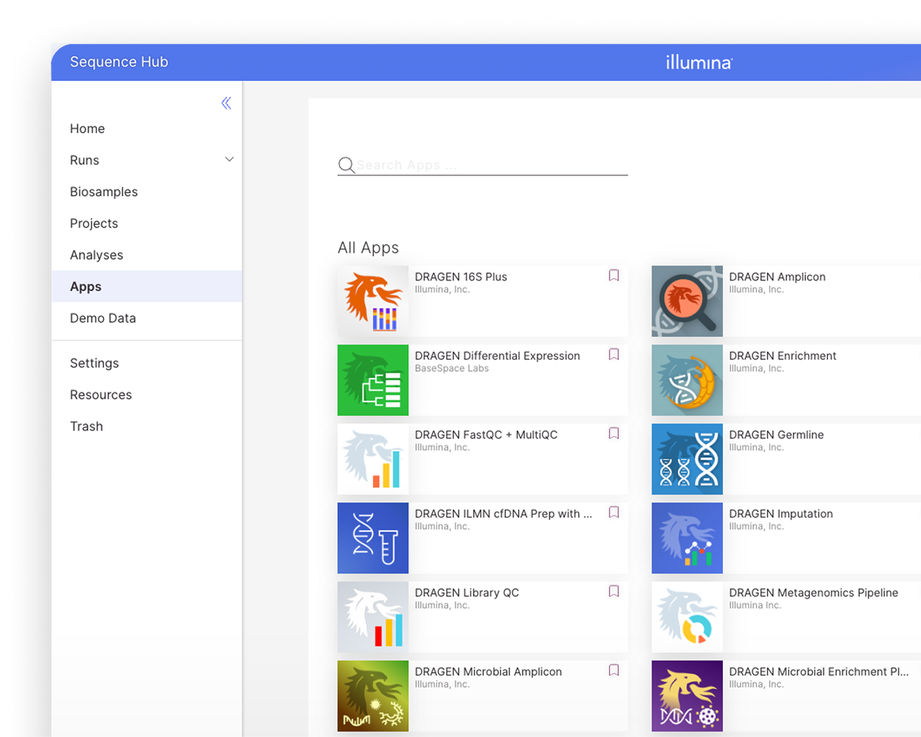This screenshot has width=921, height=737.
Task: Click the DRAGEN Enrichment dragon icon
Action: point(687,380)
